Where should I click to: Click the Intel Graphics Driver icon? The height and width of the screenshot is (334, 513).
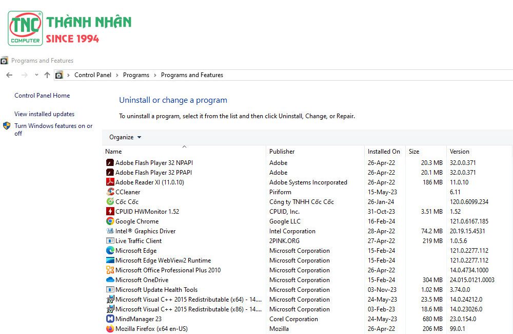[110, 231]
